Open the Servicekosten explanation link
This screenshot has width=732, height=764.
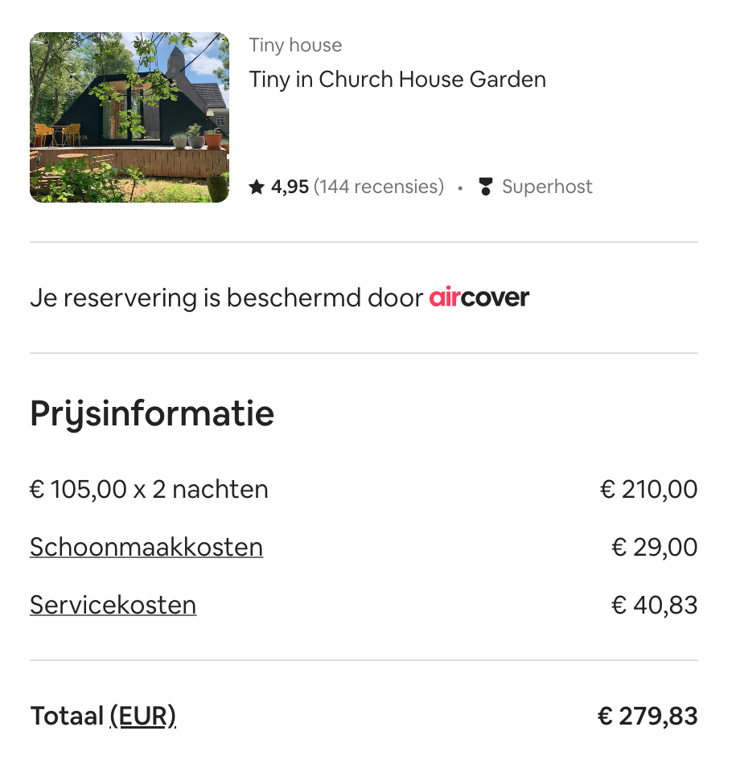click(x=113, y=605)
